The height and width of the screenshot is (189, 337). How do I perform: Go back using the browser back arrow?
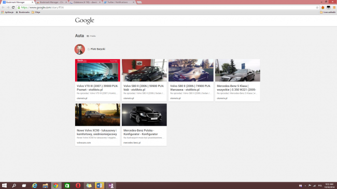(x=3, y=7)
